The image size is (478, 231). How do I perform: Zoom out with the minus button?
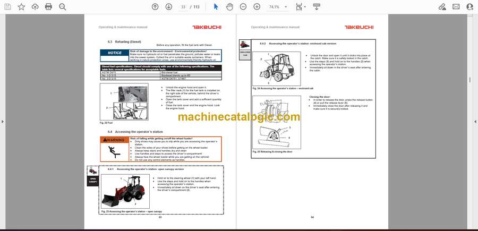(243, 7)
